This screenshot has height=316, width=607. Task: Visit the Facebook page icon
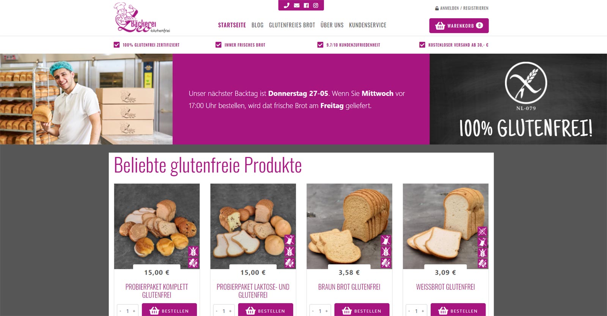click(x=306, y=5)
